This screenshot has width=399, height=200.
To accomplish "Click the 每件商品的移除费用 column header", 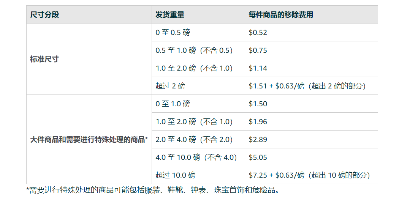I will coord(280,15).
